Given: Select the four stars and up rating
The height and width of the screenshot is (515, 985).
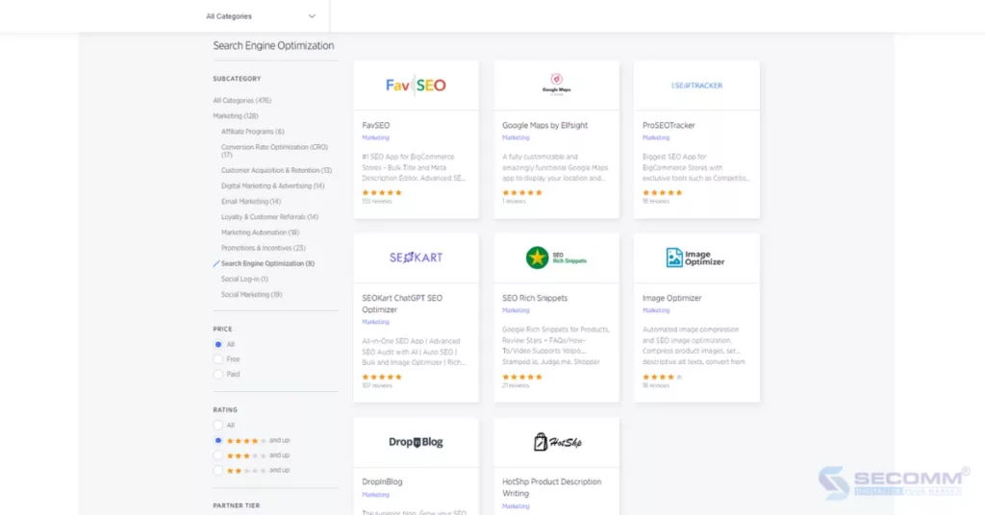Looking at the screenshot, I should (218, 440).
